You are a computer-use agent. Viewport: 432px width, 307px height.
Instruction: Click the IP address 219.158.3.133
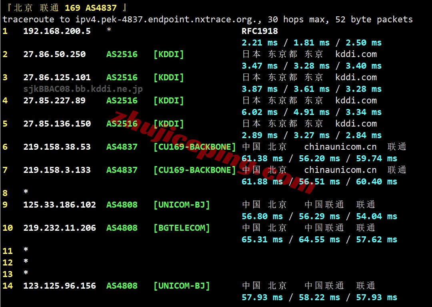57,170
